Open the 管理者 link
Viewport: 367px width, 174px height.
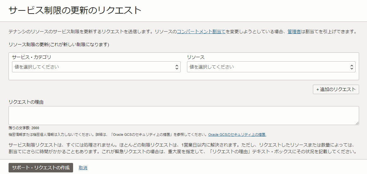coord(294,32)
